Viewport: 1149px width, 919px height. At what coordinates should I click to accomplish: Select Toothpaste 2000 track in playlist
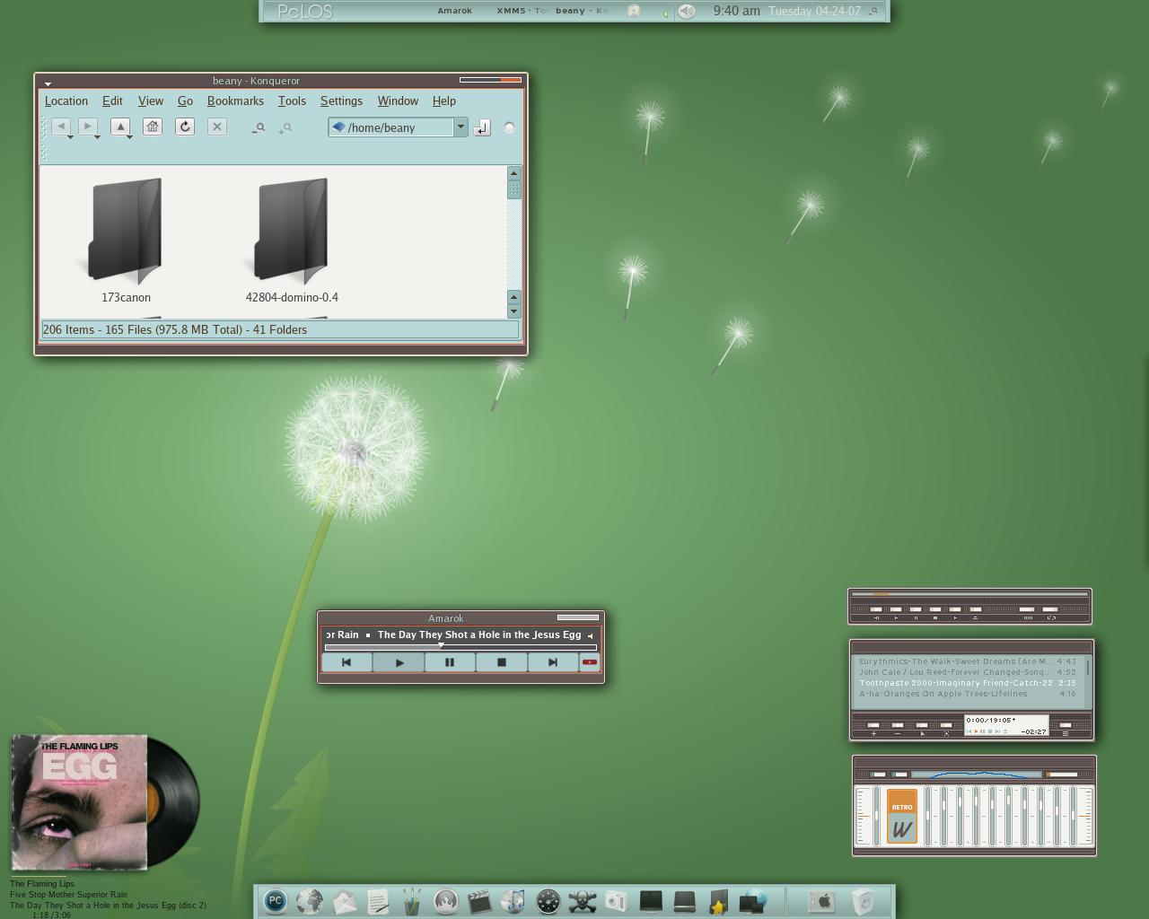(968, 683)
